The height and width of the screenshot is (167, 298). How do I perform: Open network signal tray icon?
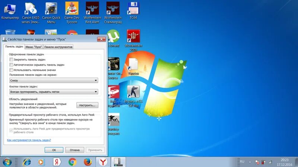[270, 162]
